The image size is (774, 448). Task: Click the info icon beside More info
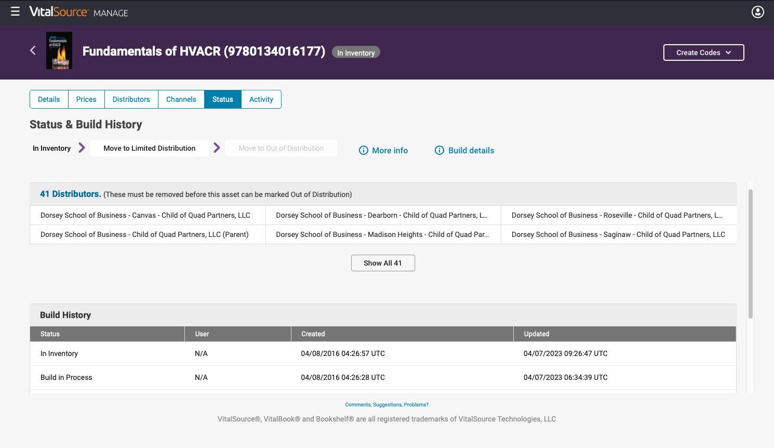tap(364, 150)
